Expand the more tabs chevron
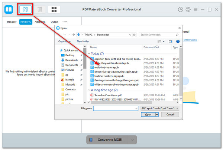 coord(65,22)
